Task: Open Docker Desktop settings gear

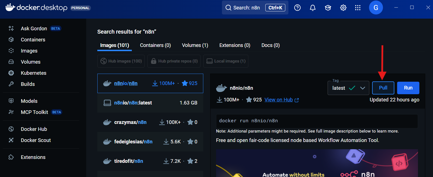Action: (343, 8)
